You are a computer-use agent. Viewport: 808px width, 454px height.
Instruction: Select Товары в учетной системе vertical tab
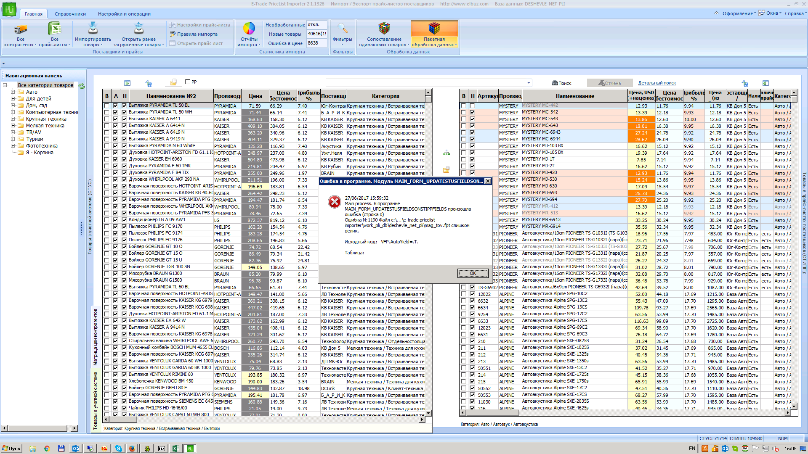click(95, 401)
